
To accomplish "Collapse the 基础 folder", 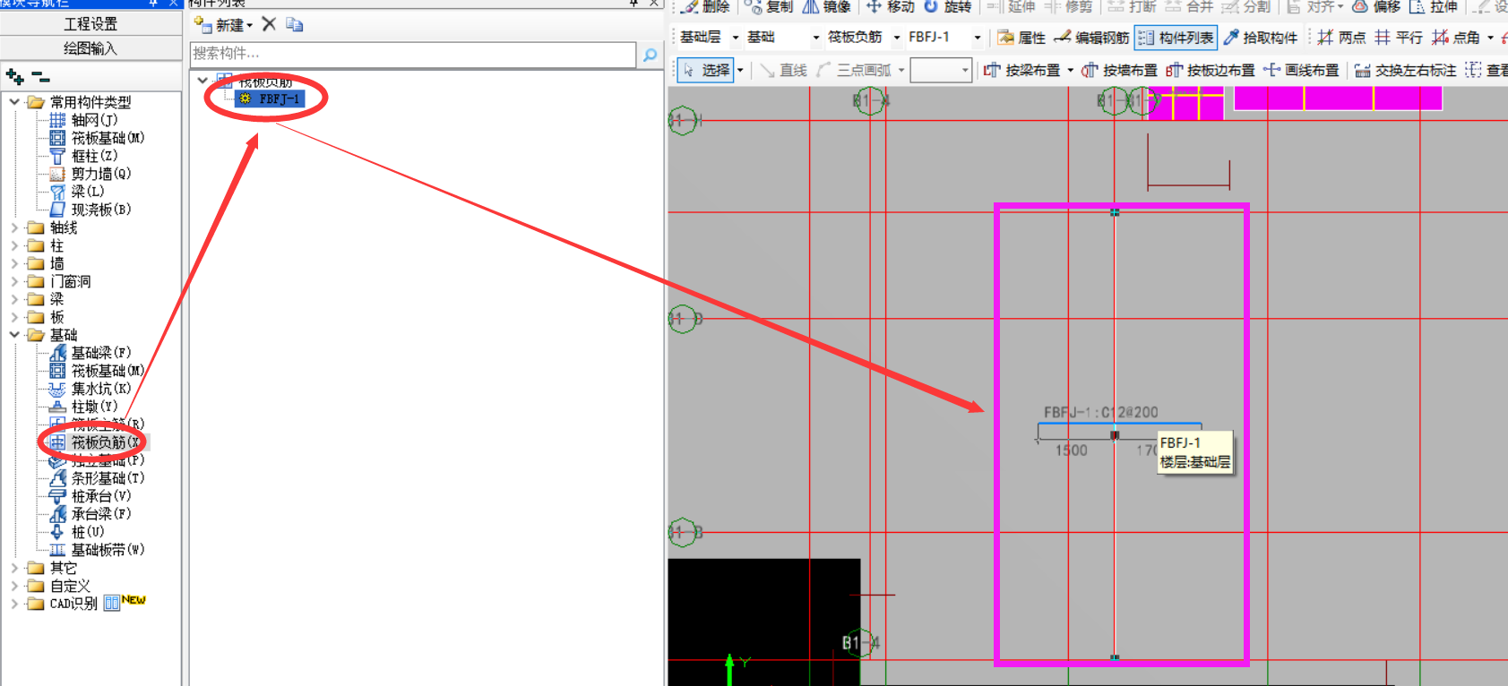I will point(14,335).
